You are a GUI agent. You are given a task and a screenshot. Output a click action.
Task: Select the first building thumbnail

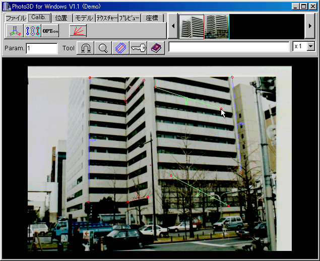(x=191, y=27)
